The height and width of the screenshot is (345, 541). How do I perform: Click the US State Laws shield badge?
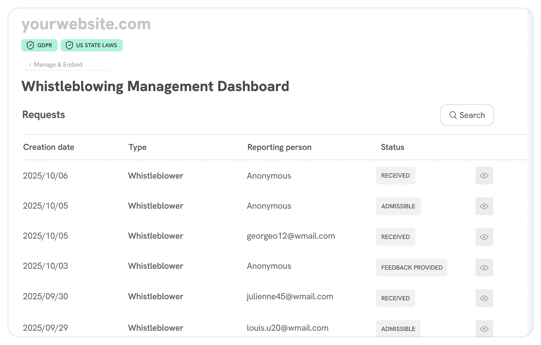tap(92, 45)
